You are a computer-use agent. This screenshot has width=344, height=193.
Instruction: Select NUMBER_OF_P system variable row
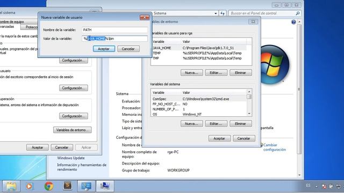(198, 109)
